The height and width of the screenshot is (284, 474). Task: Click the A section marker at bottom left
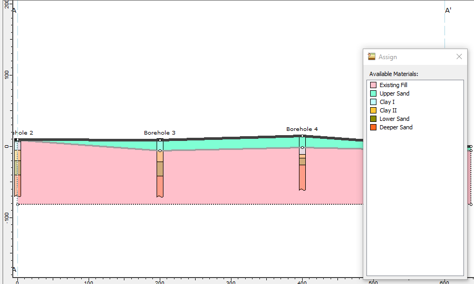point(14,270)
